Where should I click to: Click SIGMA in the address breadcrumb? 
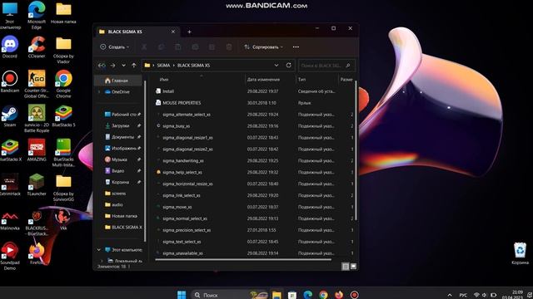[x=163, y=66]
